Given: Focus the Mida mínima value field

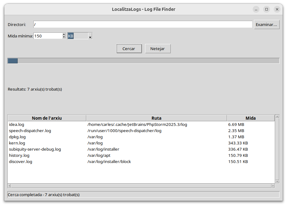Looking at the screenshot, I should (48, 36).
